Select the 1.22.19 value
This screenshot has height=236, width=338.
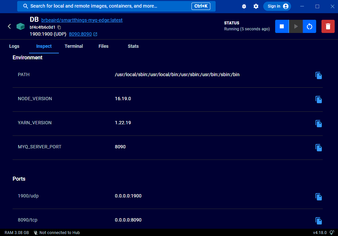[123, 123]
